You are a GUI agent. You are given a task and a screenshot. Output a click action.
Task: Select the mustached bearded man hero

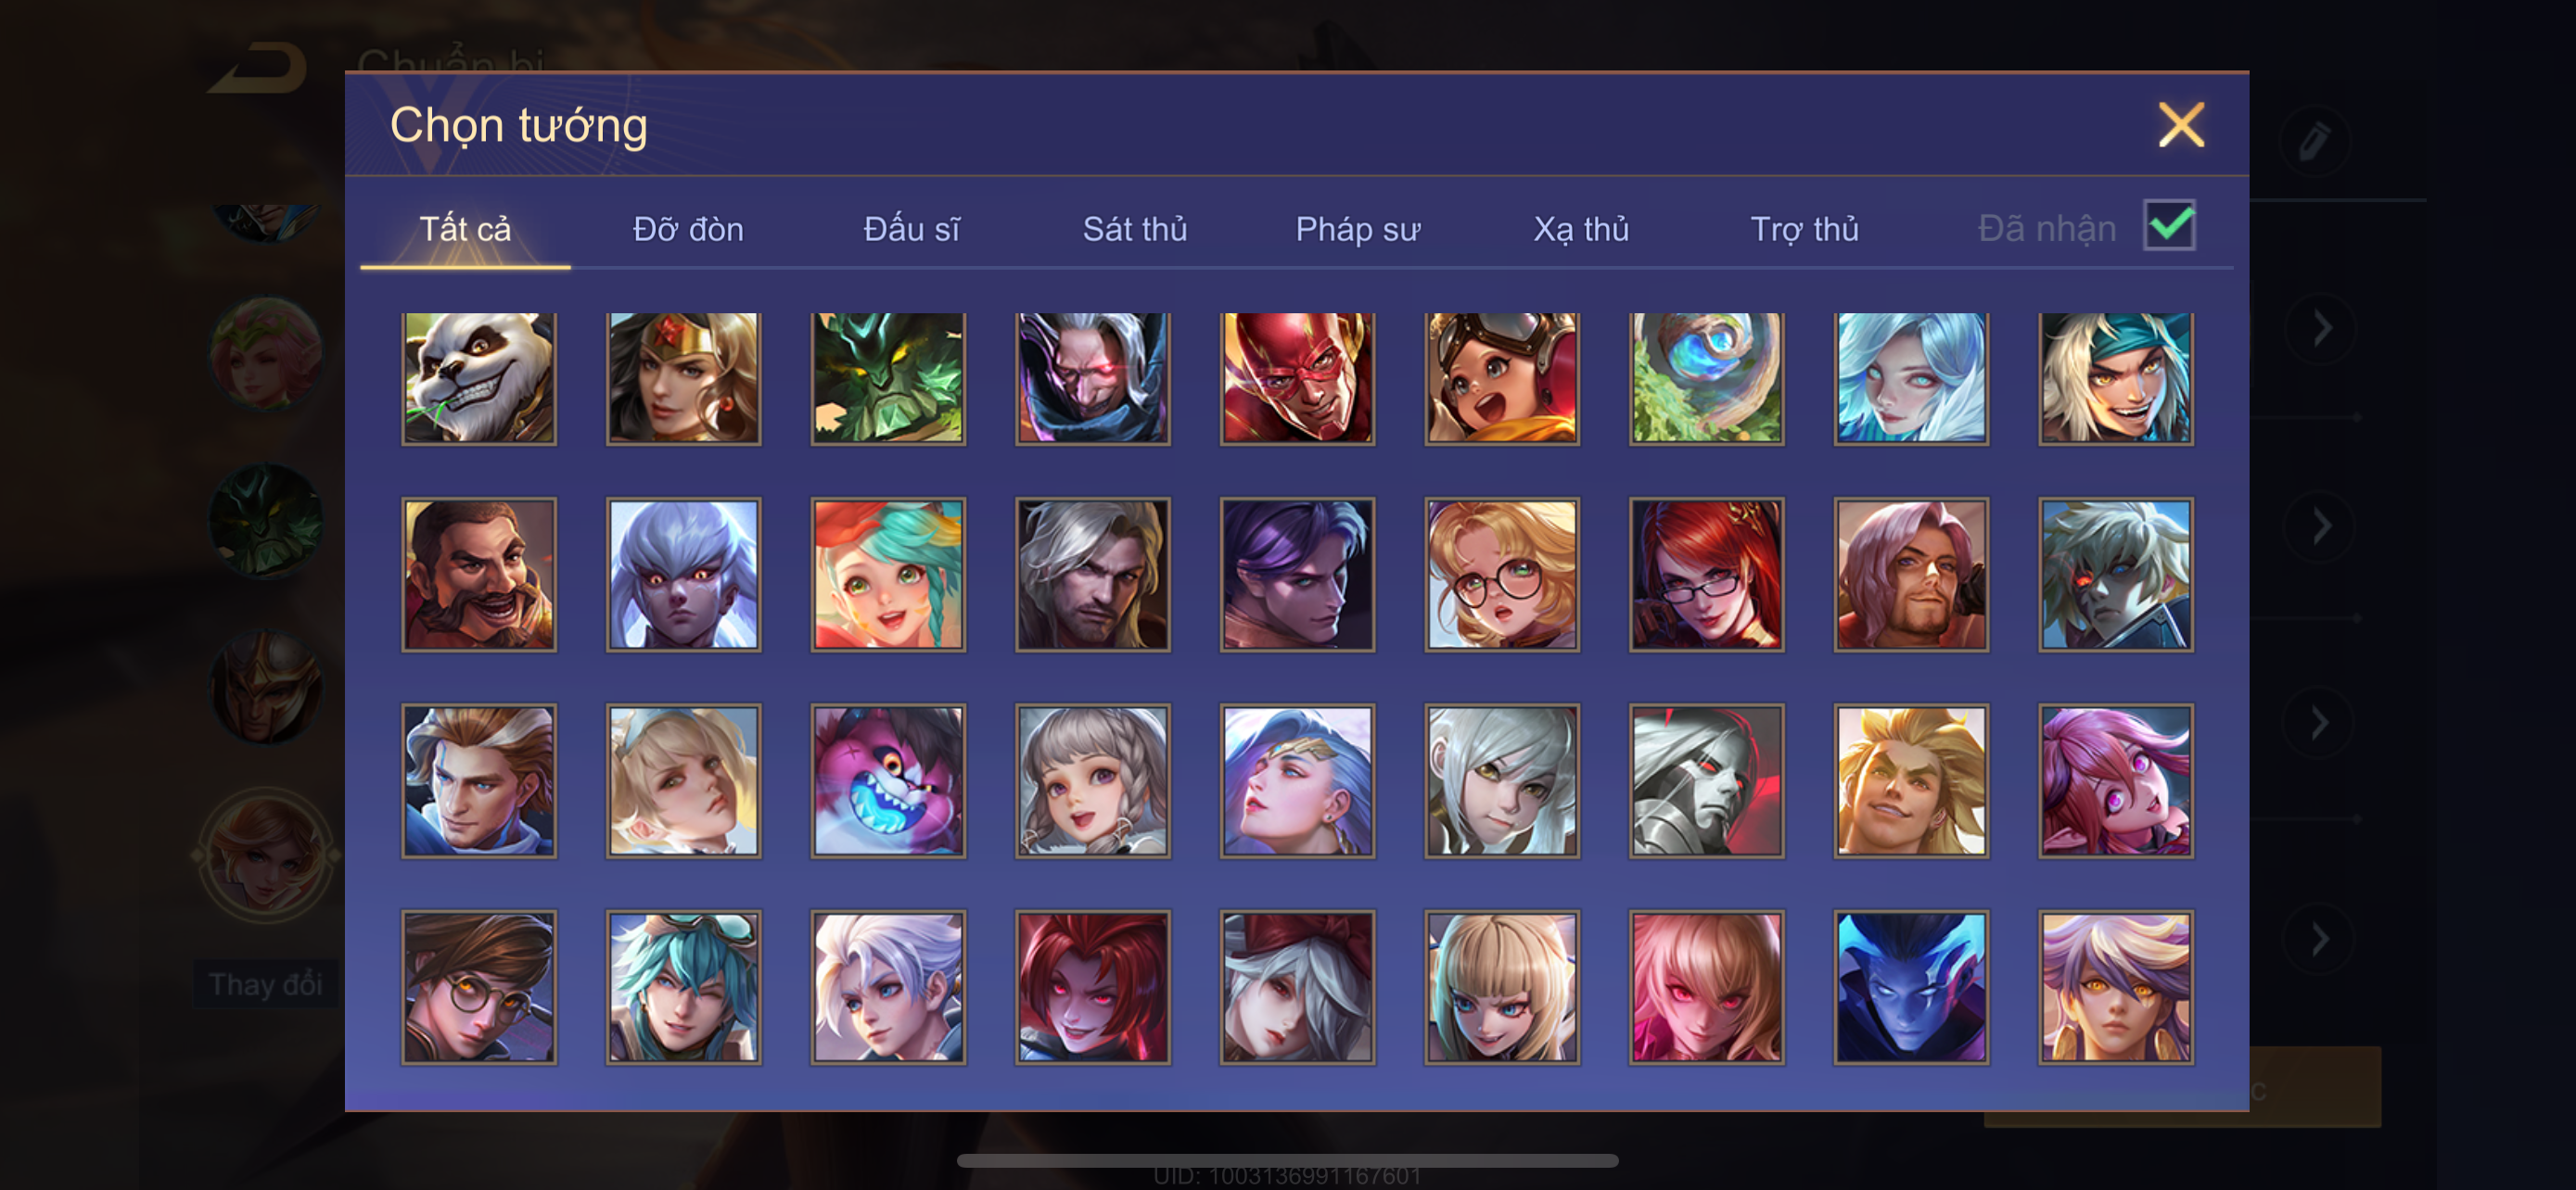pos(479,575)
